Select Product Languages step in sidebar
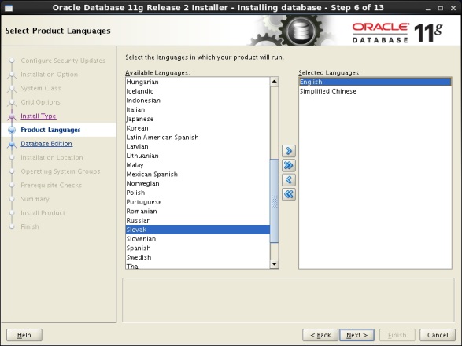462x346 pixels. [x=50, y=130]
